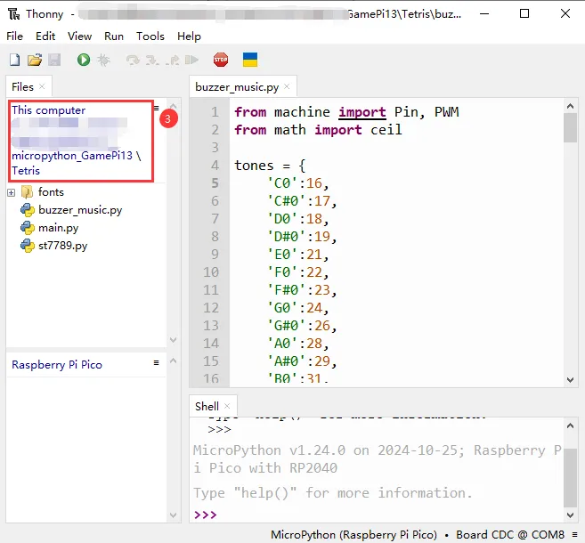This screenshot has width=585, height=543.
Task: Click the shell prompt input line
Action: coord(377,515)
